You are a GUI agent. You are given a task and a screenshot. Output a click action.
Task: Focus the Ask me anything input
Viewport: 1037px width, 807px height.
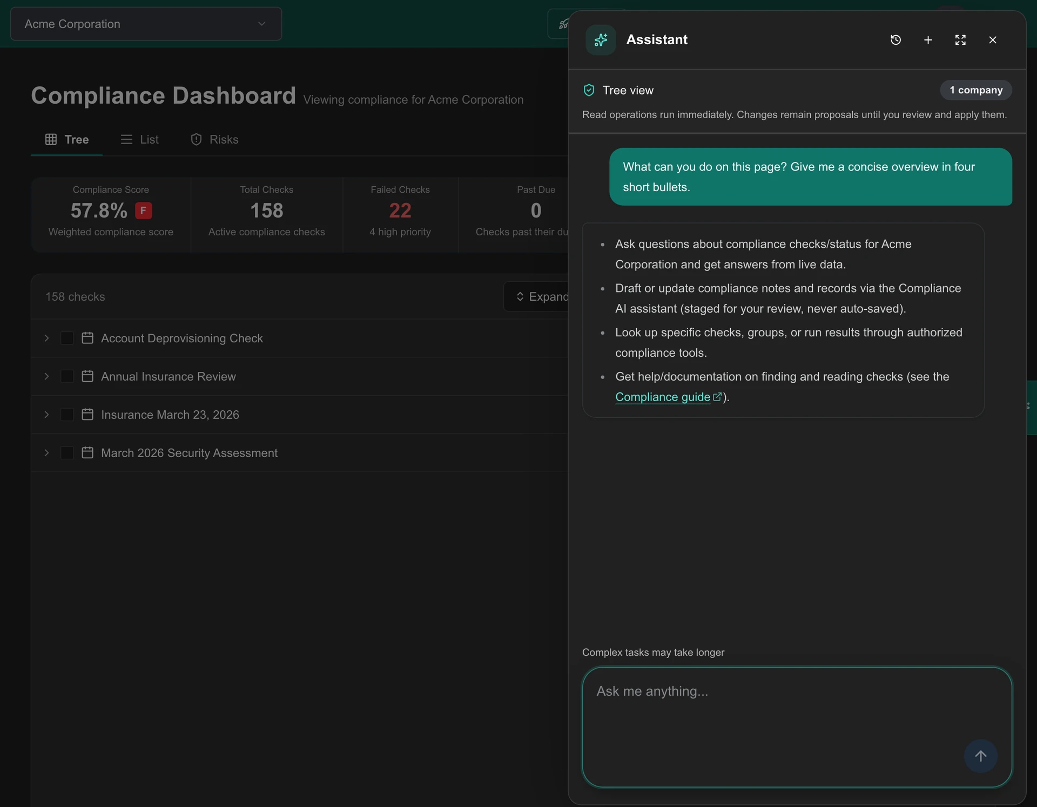(x=797, y=727)
